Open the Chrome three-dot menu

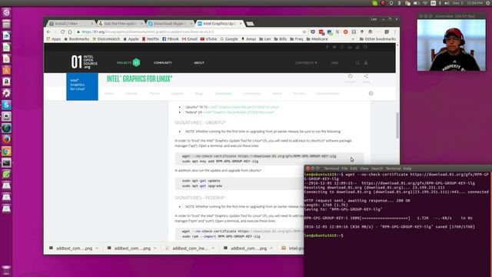click(394, 32)
